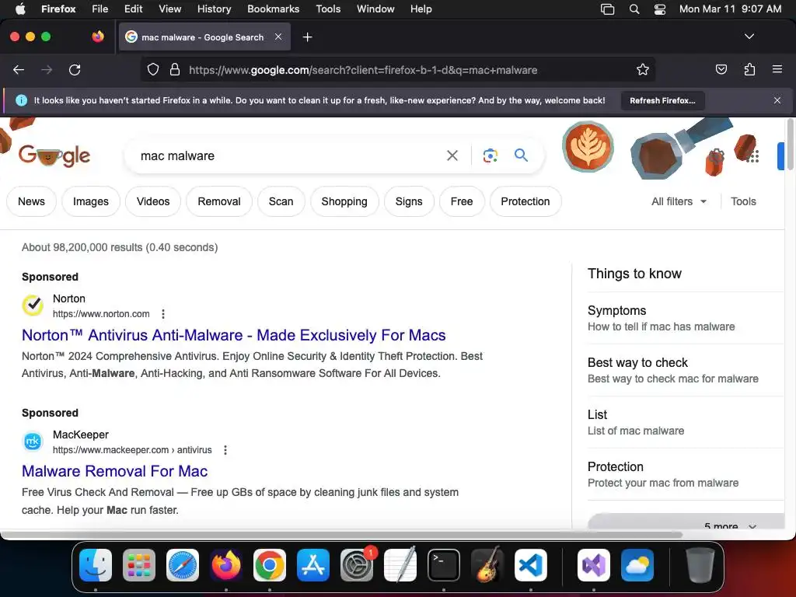Open the Bookmarks menu
Image resolution: width=796 pixels, height=597 pixels.
coord(273,9)
